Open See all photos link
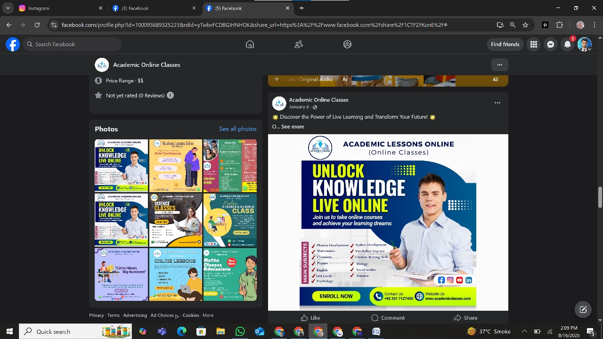Image resolution: width=603 pixels, height=339 pixels. [237, 129]
